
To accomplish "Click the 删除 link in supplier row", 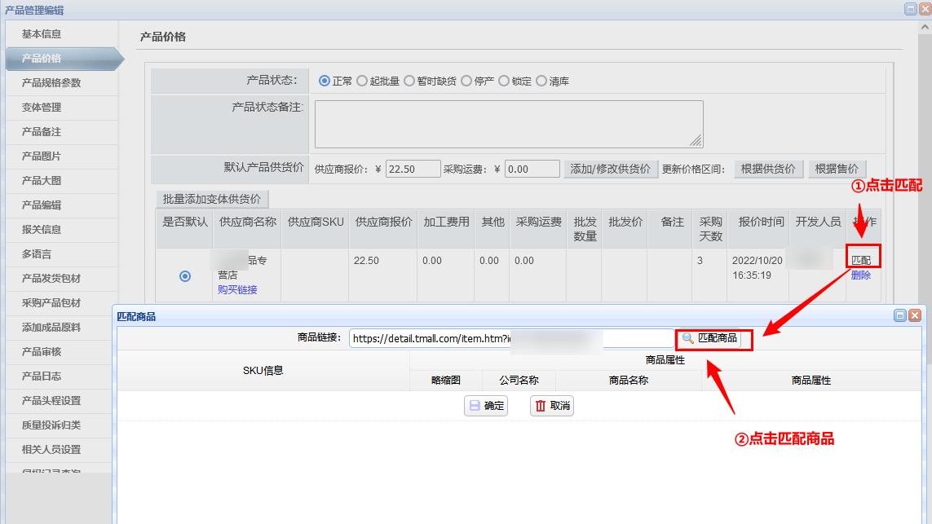I will click(860, 275).
